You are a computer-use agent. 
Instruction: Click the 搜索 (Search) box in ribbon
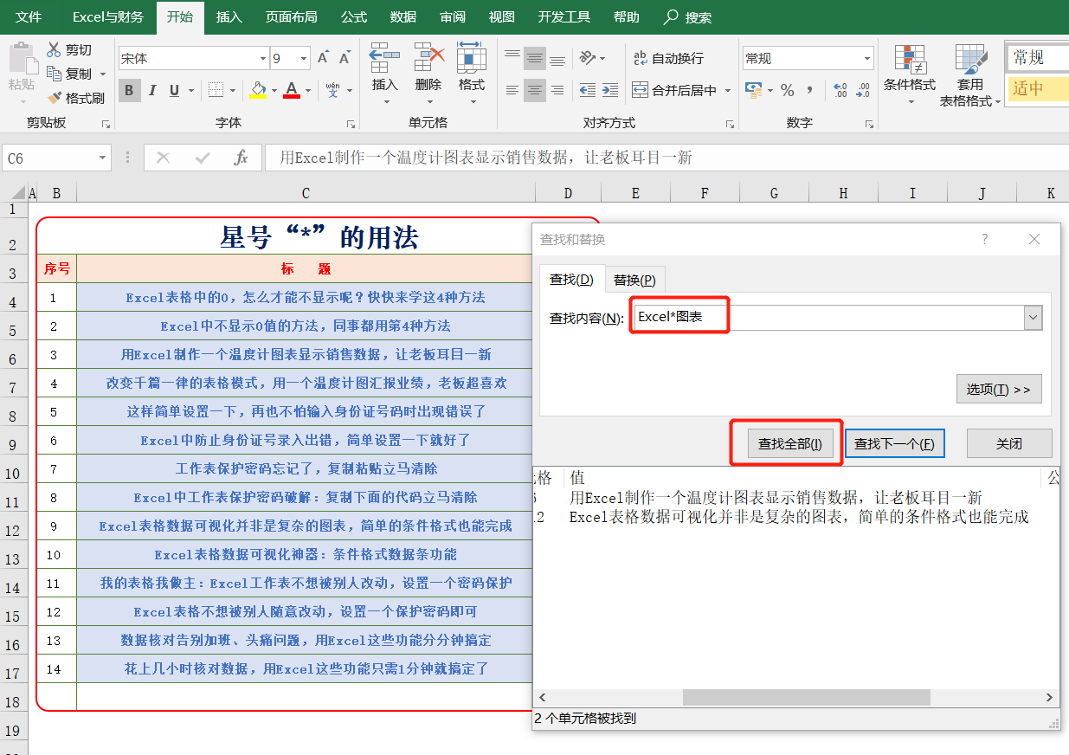pos(688,16)
